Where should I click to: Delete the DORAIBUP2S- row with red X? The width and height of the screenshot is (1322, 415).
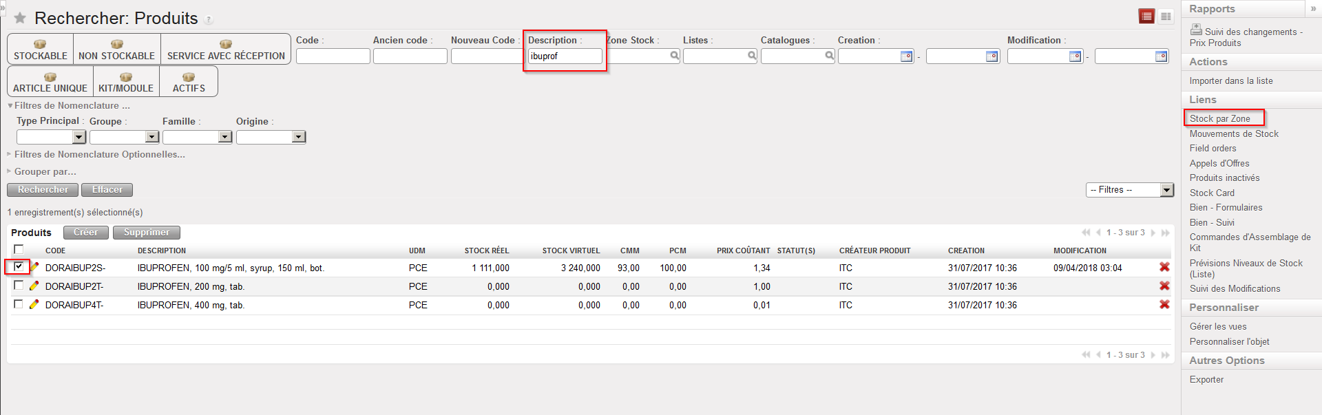point(1164,268)
